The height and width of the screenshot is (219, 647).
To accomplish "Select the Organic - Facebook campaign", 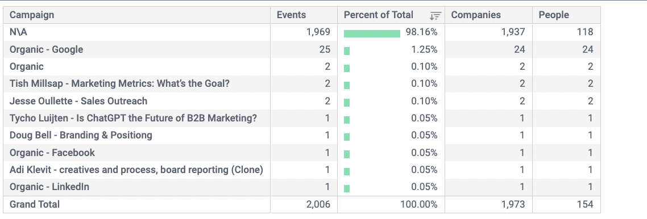I will 52,153.
